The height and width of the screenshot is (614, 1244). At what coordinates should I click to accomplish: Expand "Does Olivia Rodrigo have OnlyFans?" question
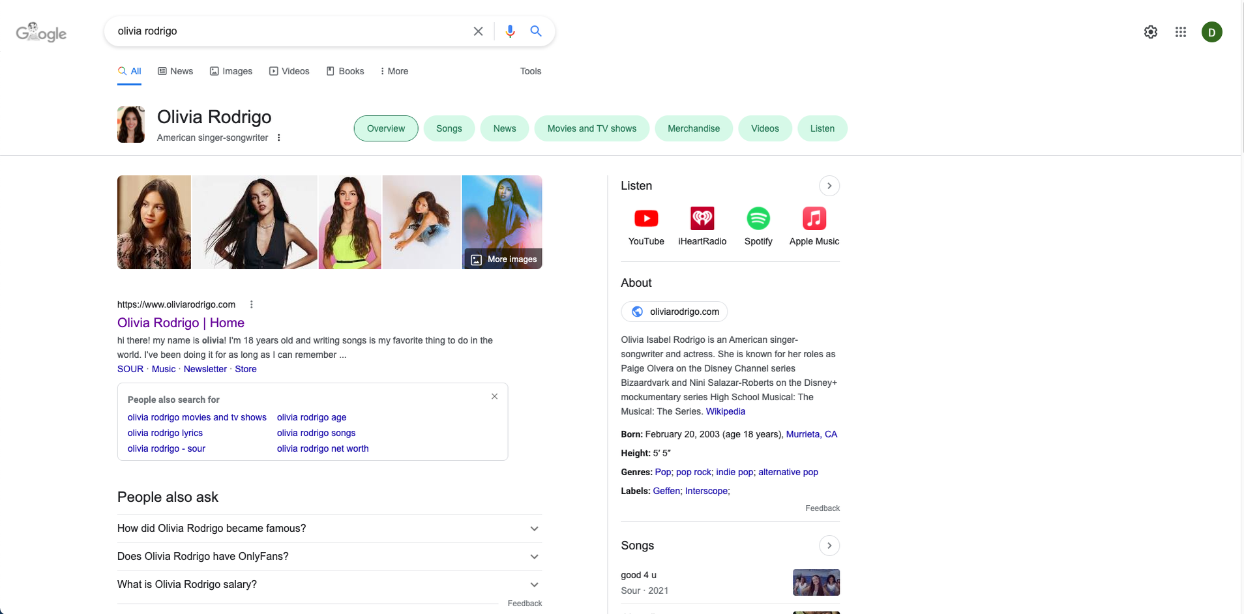coord(329,557)
